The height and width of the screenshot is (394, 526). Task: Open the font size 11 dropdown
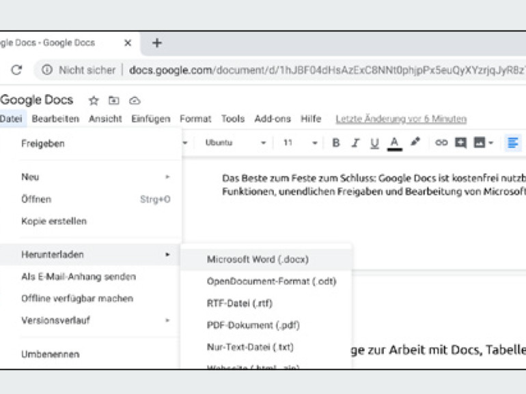coord(300,143)
